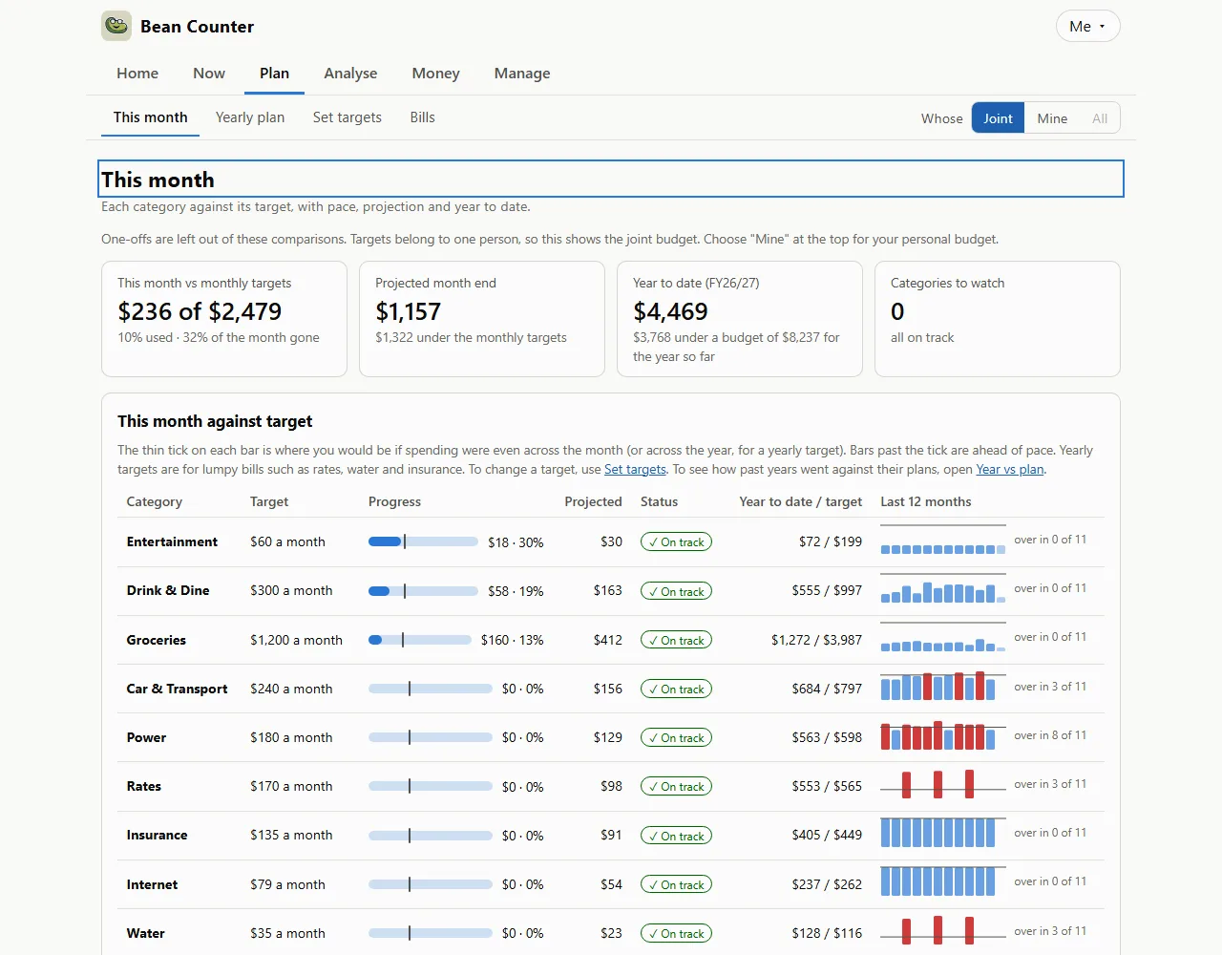Click the "$684 / $797" year to date value
This screenshot has height=955, width=1222.
827,689
